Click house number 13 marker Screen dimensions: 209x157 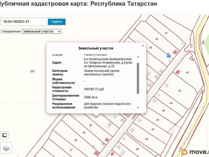pos(132,130)
